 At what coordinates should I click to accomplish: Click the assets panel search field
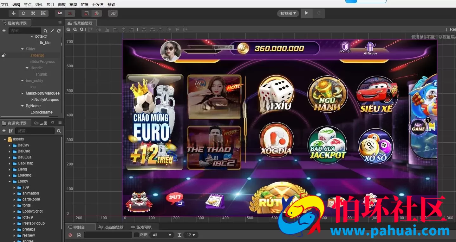click(35, 131)
